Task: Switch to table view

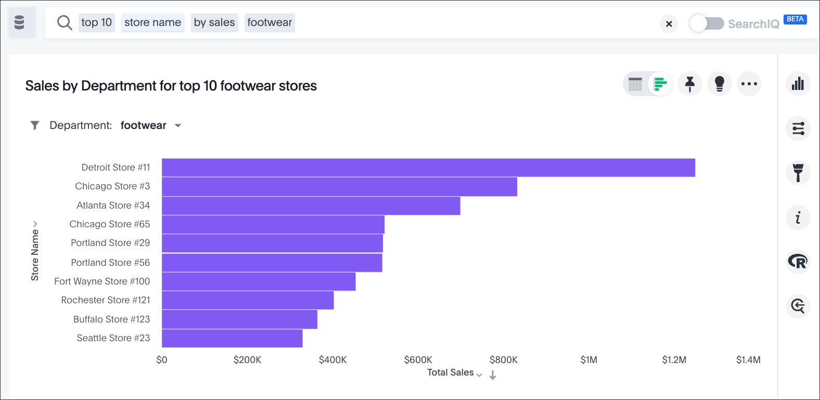Action: [x=635, y=84]
